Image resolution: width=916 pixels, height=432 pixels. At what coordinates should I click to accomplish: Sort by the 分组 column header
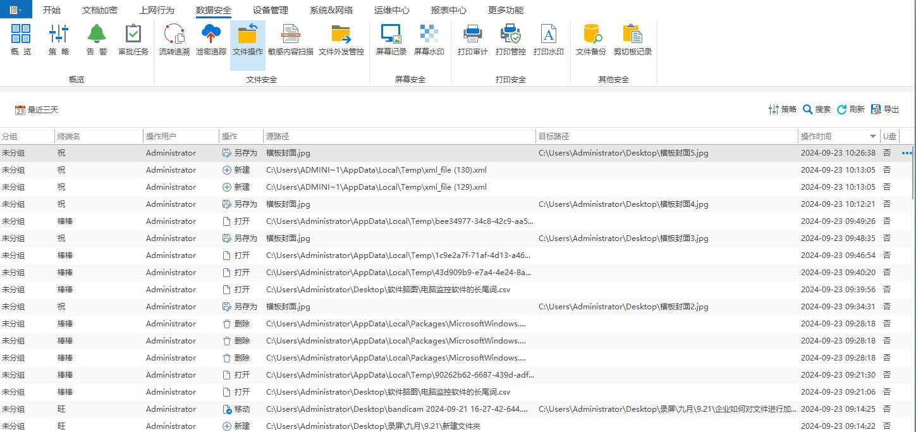[27, 136]
